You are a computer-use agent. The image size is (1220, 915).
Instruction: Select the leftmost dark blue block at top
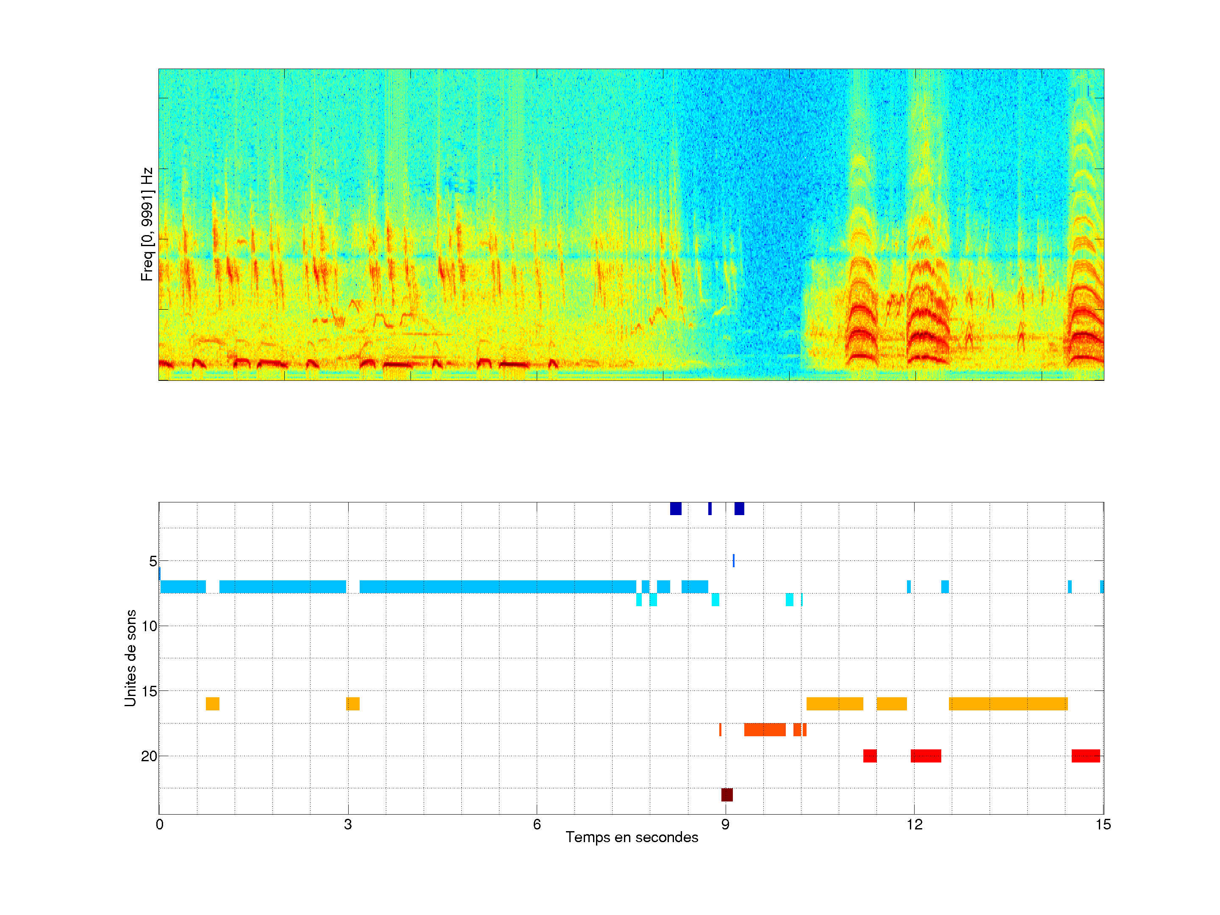[x=676, y=508]
